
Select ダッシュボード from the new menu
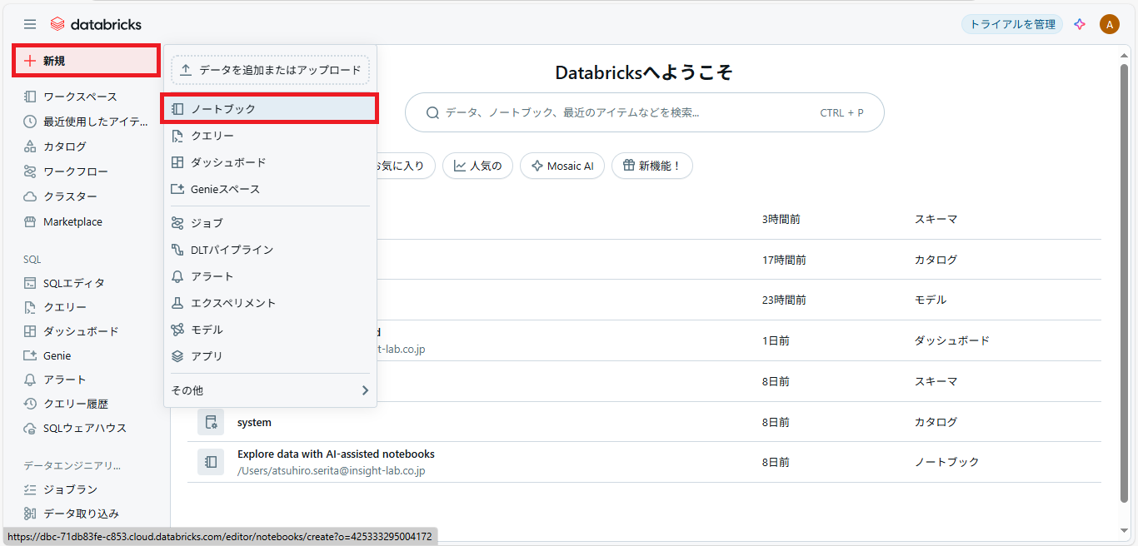270,162
